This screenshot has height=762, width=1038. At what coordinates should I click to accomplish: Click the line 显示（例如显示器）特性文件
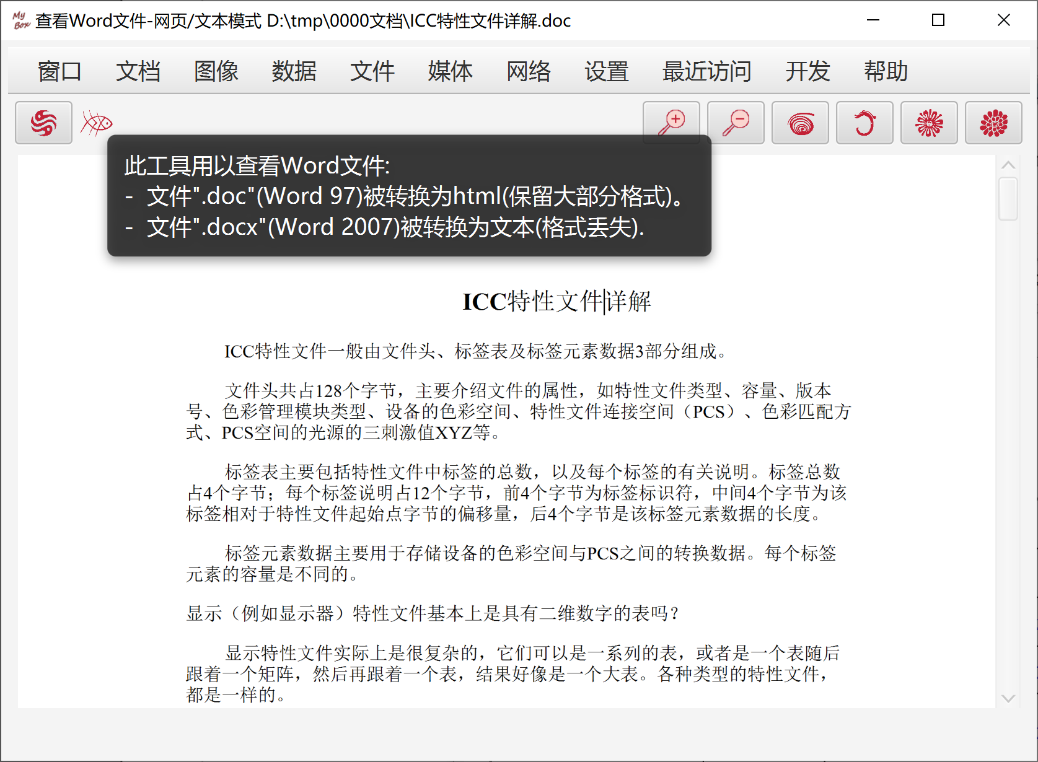point(432,613)
